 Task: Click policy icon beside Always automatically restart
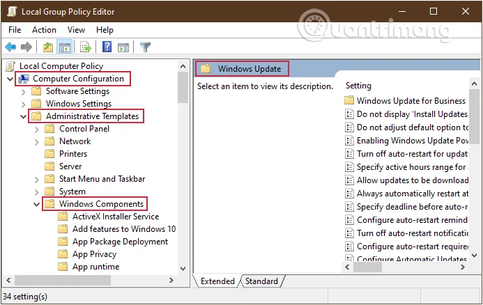[x=349, y=194]
